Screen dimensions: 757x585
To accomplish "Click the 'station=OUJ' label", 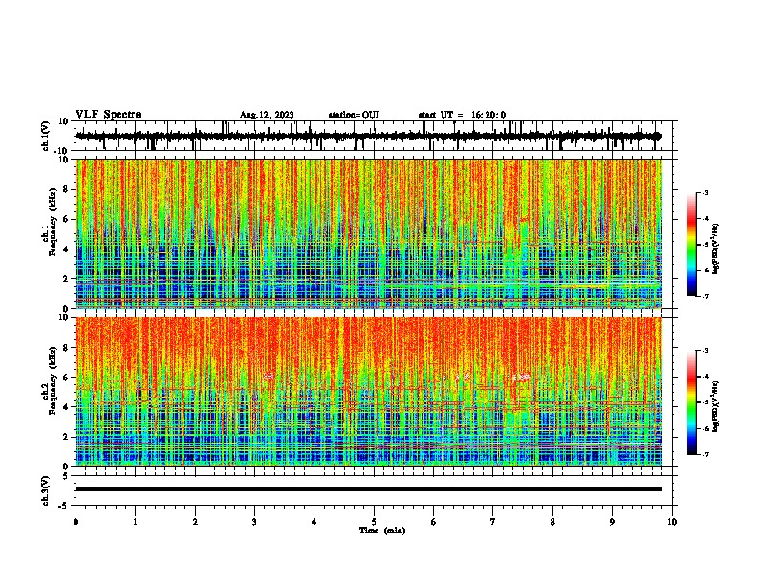I will point(354,115).
